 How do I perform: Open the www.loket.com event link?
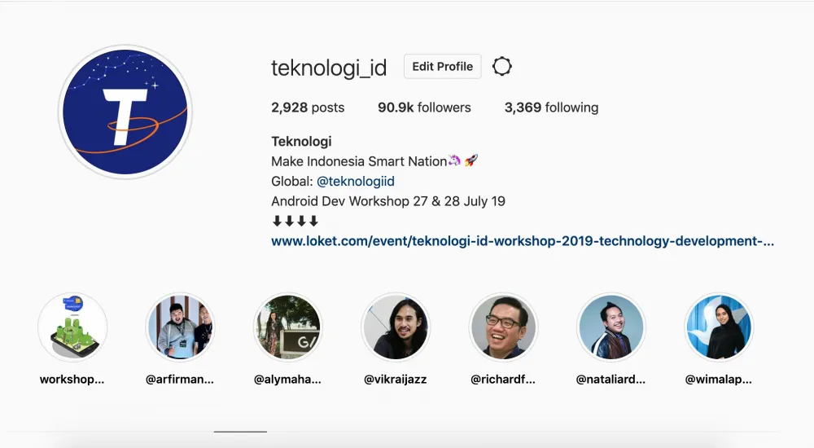523,241
